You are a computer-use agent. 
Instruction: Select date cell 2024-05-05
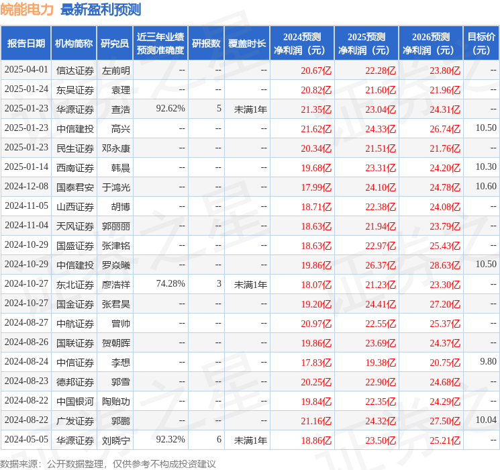[26, 439]
